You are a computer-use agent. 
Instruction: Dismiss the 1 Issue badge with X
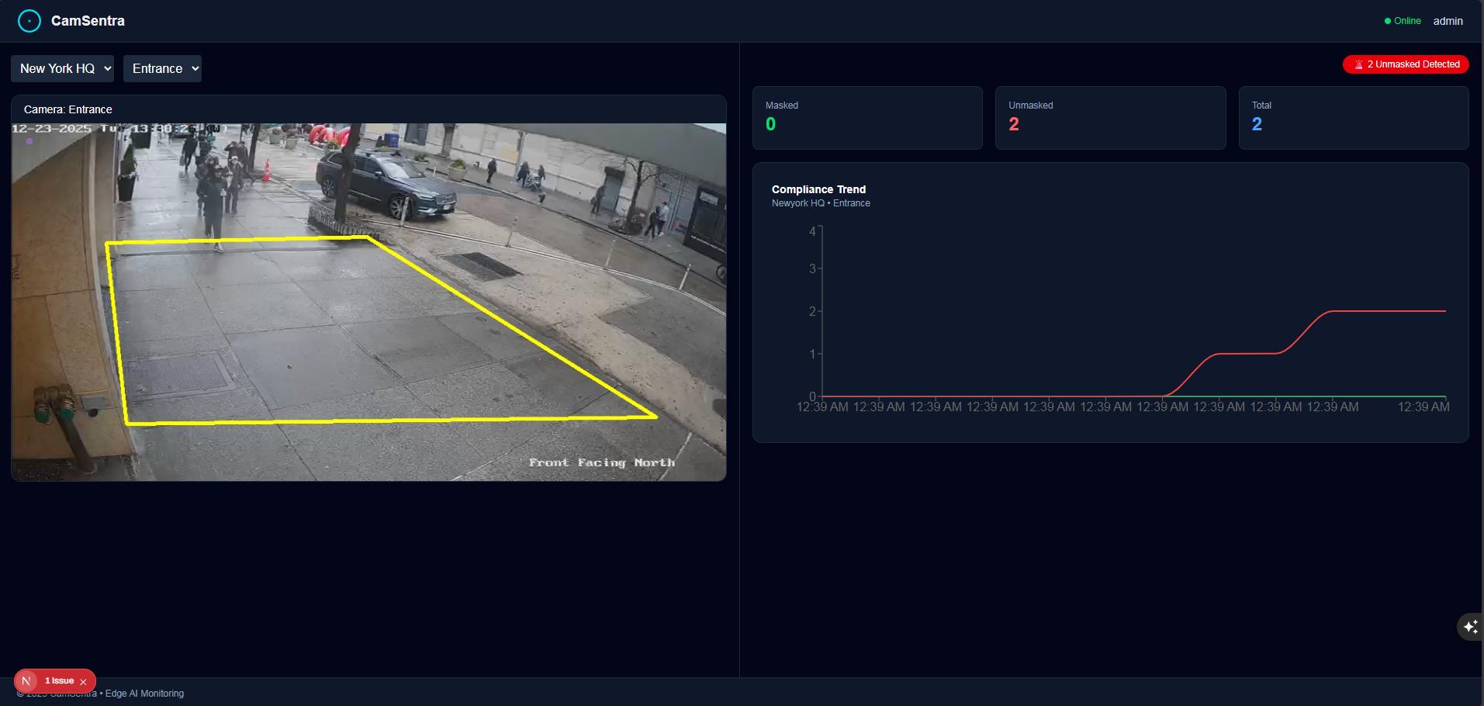83,682
